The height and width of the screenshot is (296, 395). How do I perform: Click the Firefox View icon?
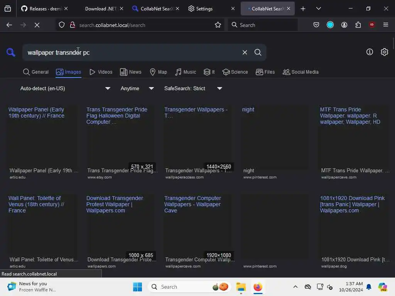pyautogui.click(x=8, y=8)
